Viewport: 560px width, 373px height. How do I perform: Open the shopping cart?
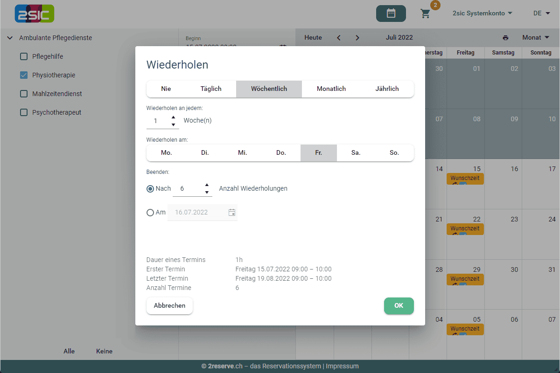tap(426, 14)
